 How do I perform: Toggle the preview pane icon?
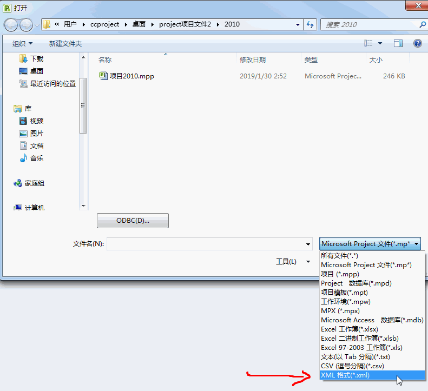(398, 43)
